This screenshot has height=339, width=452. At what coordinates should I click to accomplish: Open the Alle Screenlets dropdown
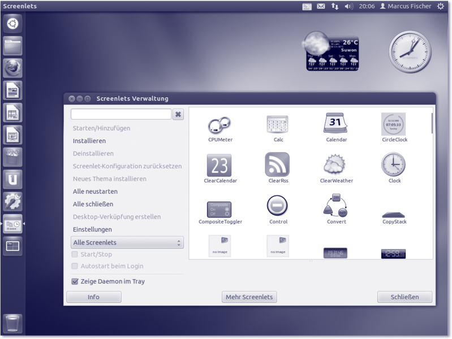click(x=127, y=242)
